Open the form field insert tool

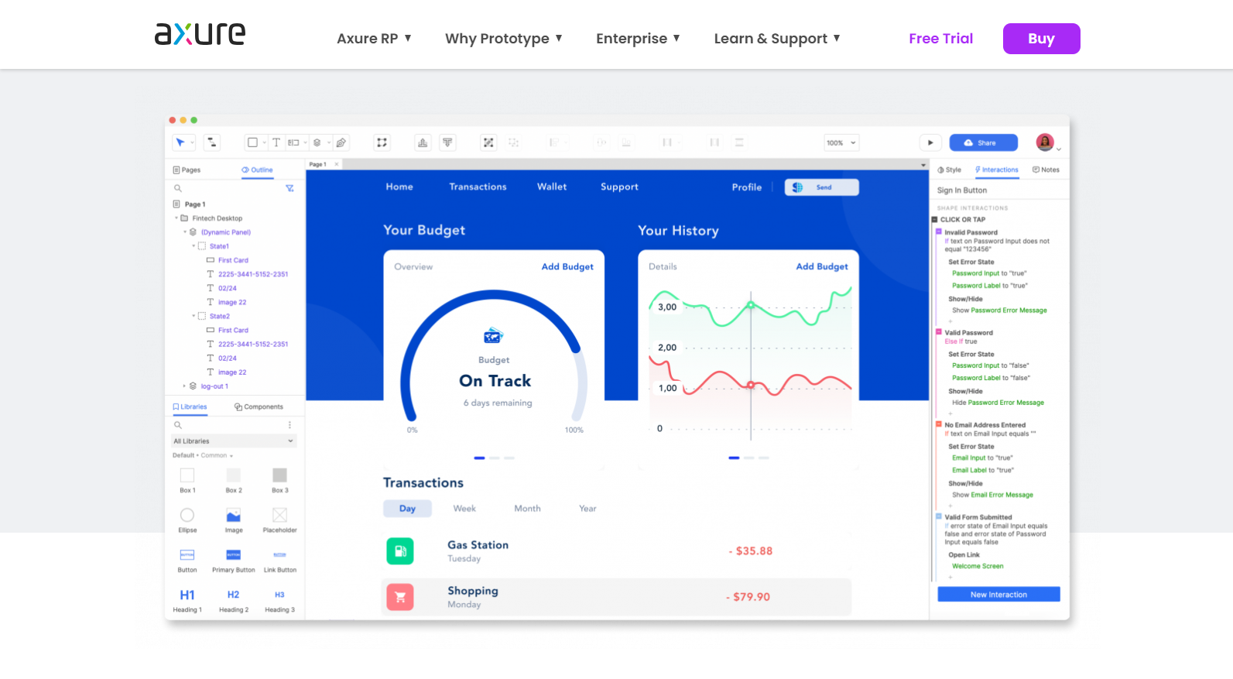point(293,142)
